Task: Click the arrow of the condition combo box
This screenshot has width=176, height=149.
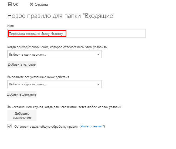Action: 98,55
